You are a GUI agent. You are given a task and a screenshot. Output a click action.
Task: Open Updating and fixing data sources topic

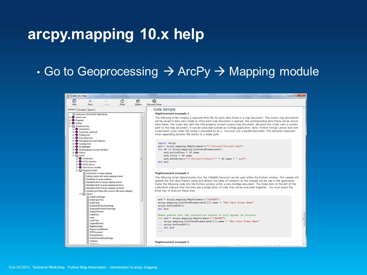109,191
